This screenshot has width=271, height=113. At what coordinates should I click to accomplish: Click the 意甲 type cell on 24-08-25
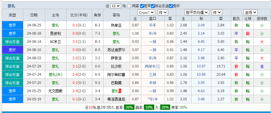pyautogui.click(x=12, y=25)
